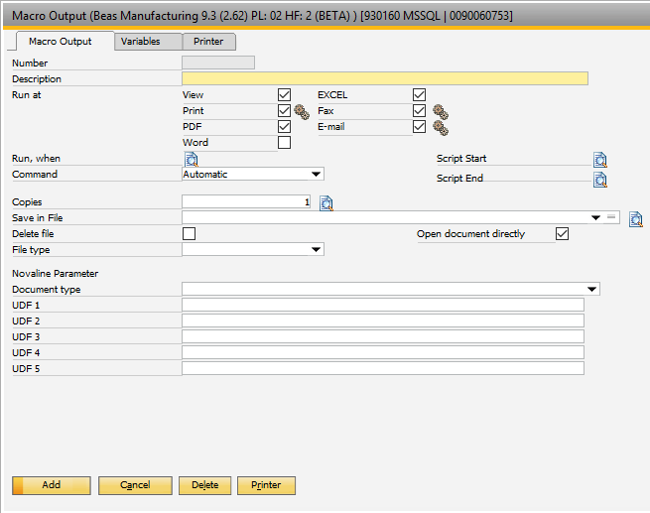The width and height of the screenshot is (650, 513).
Task: Tick the Delete file checkbox
Action: tap(189, 234)
